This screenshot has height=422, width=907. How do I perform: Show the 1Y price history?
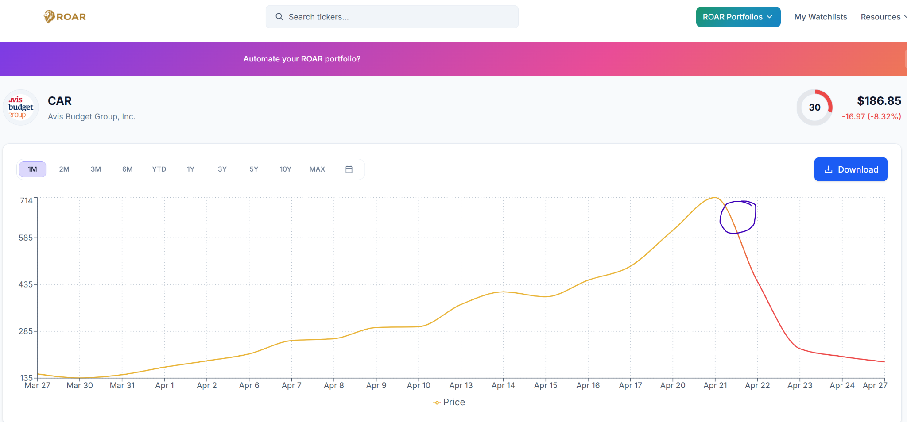pos(190,169)
